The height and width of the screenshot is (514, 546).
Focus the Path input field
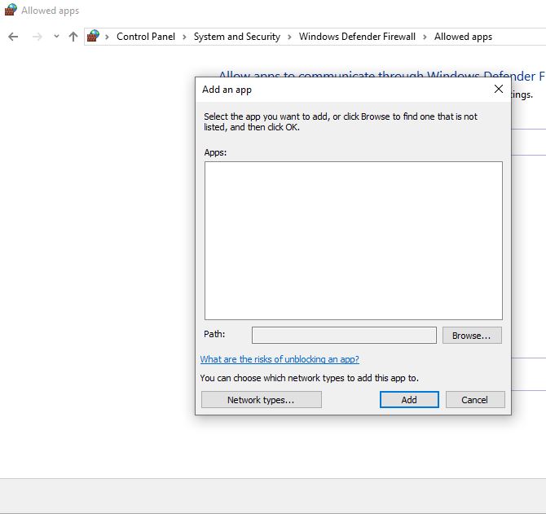tap(344, 335)
